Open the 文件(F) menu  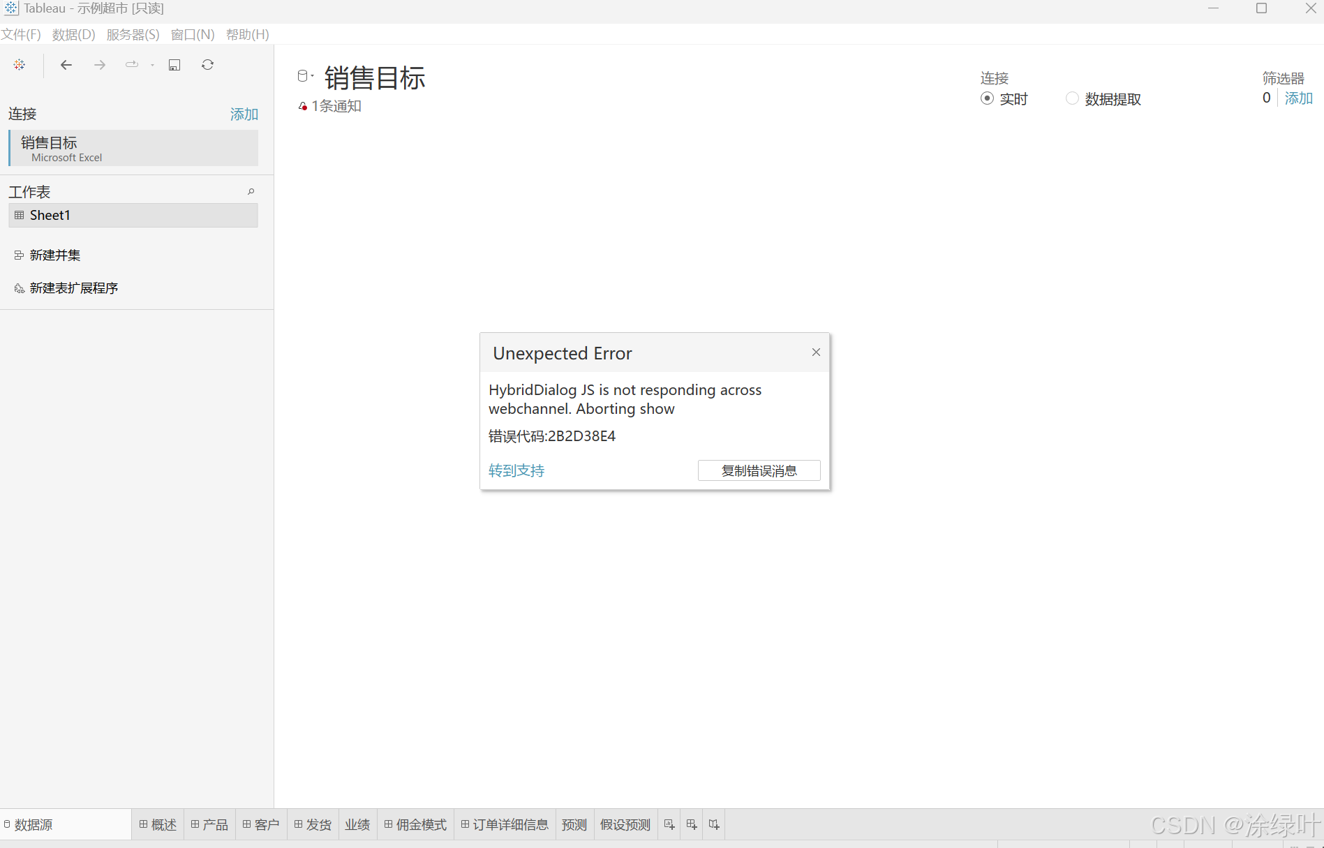[20, 34]
